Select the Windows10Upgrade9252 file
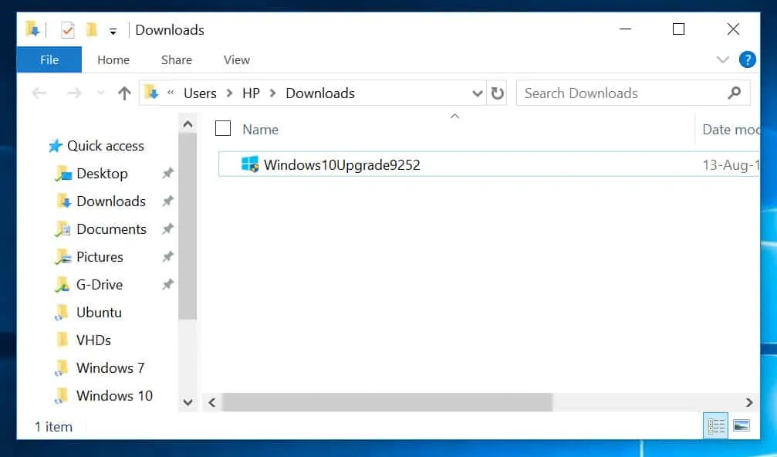777x457 pixels. (x=489, y=164)
